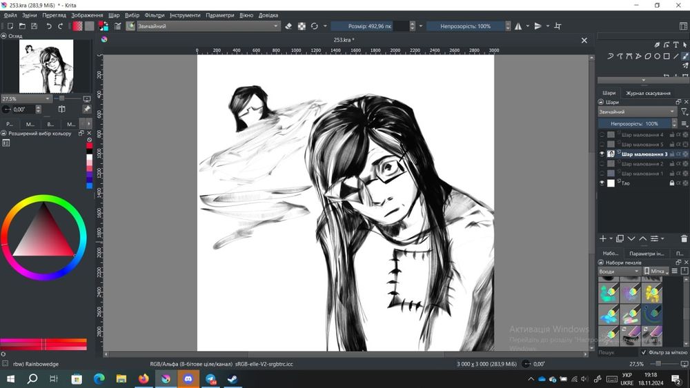
Task: Create a new document from the toolbar
Action: 10,26
